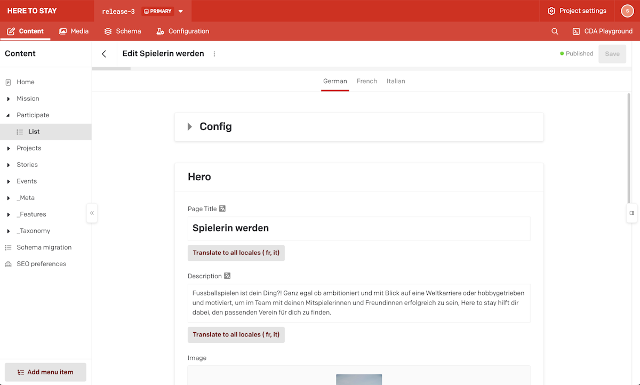Click into the Description text area
The width and height of the screenshot is (640, 385).
(359, 303)
